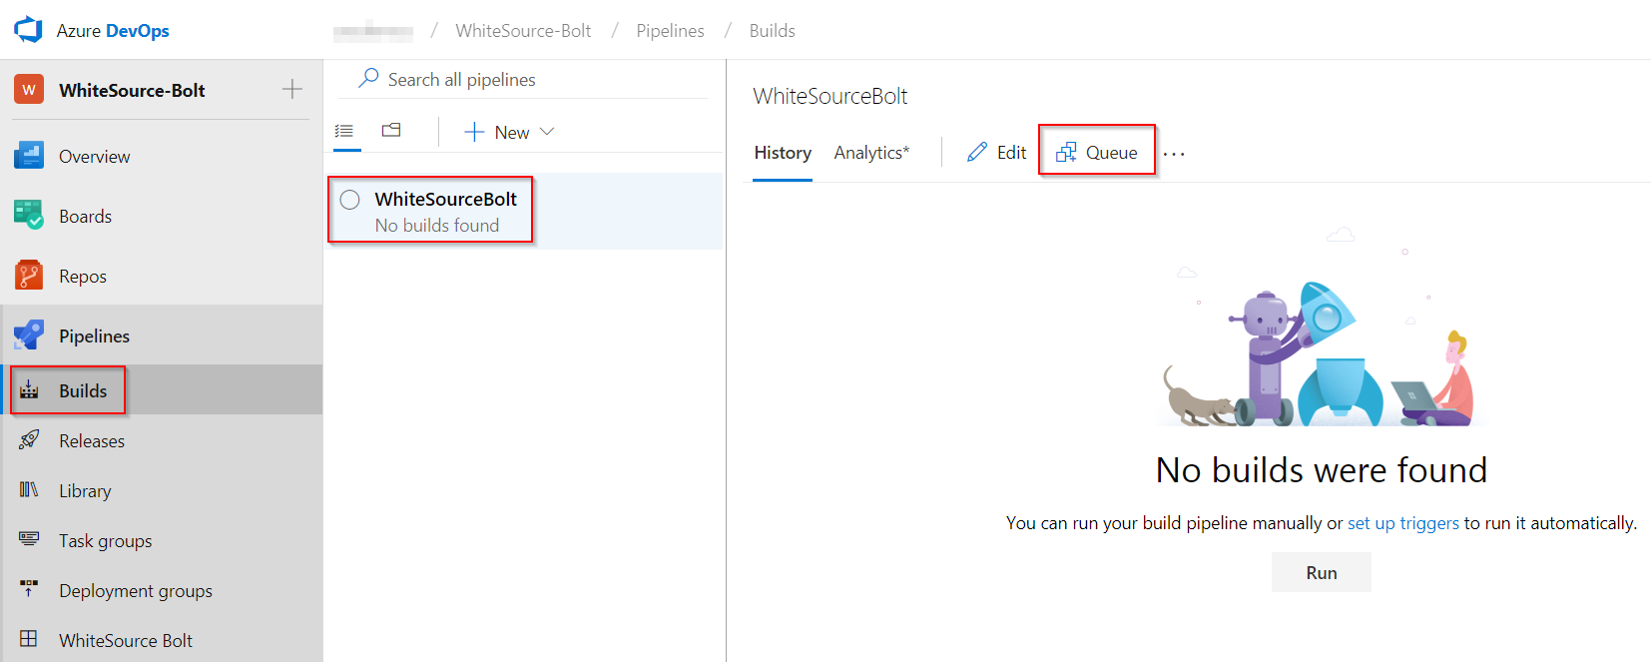The image size is (1651, 662).
Task: Switch to the Analytics tab
Action: click(871, 153)
